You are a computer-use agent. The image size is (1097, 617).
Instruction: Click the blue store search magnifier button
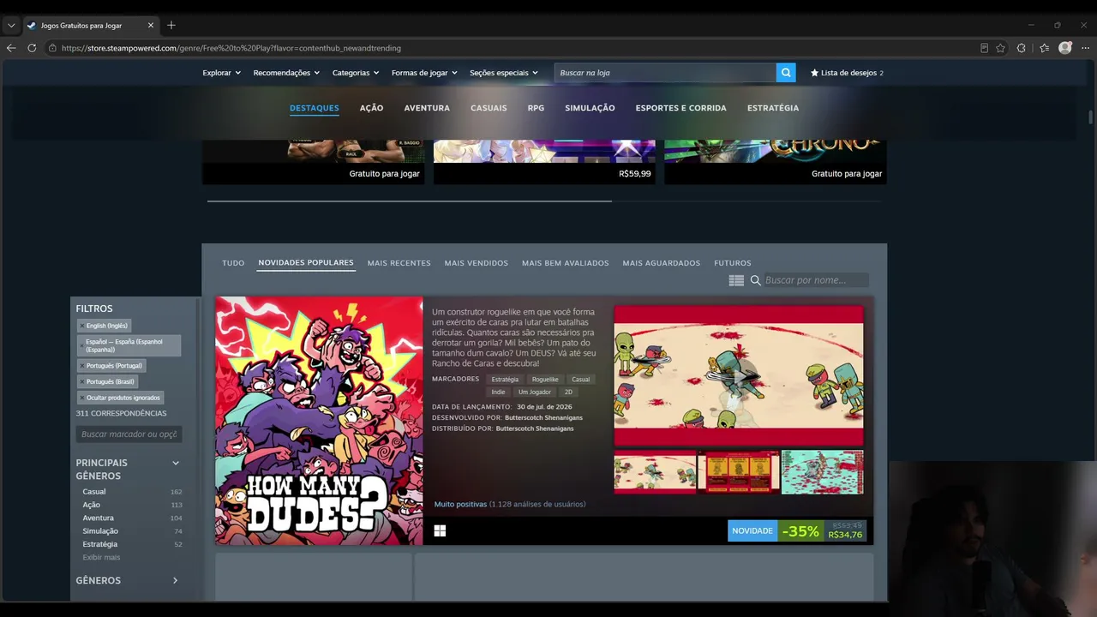point(786,73)
